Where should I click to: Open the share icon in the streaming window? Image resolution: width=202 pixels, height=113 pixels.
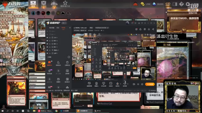(x=153, y=29)
